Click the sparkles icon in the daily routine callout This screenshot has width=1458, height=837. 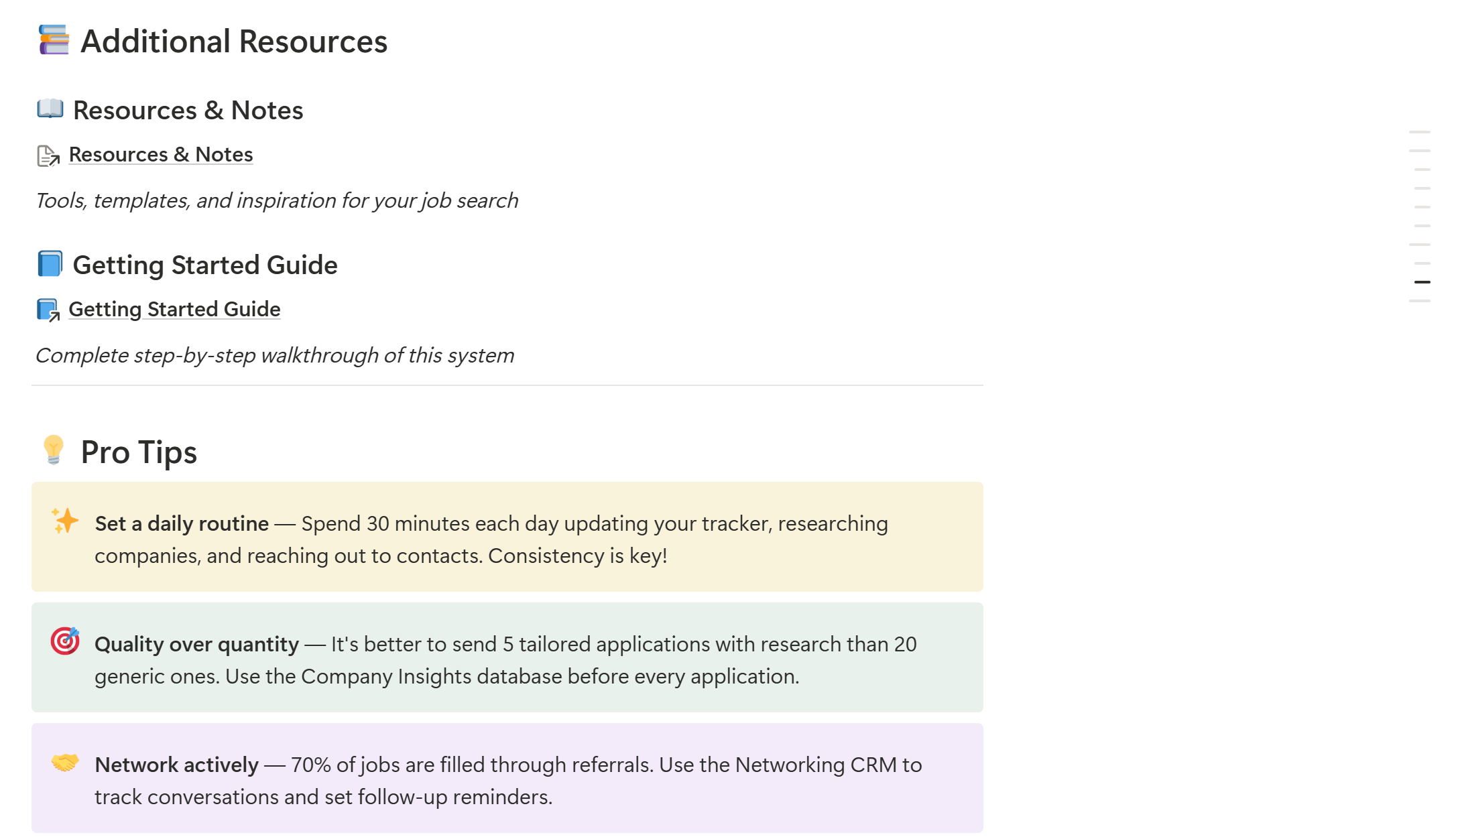[x=65, y=521]
